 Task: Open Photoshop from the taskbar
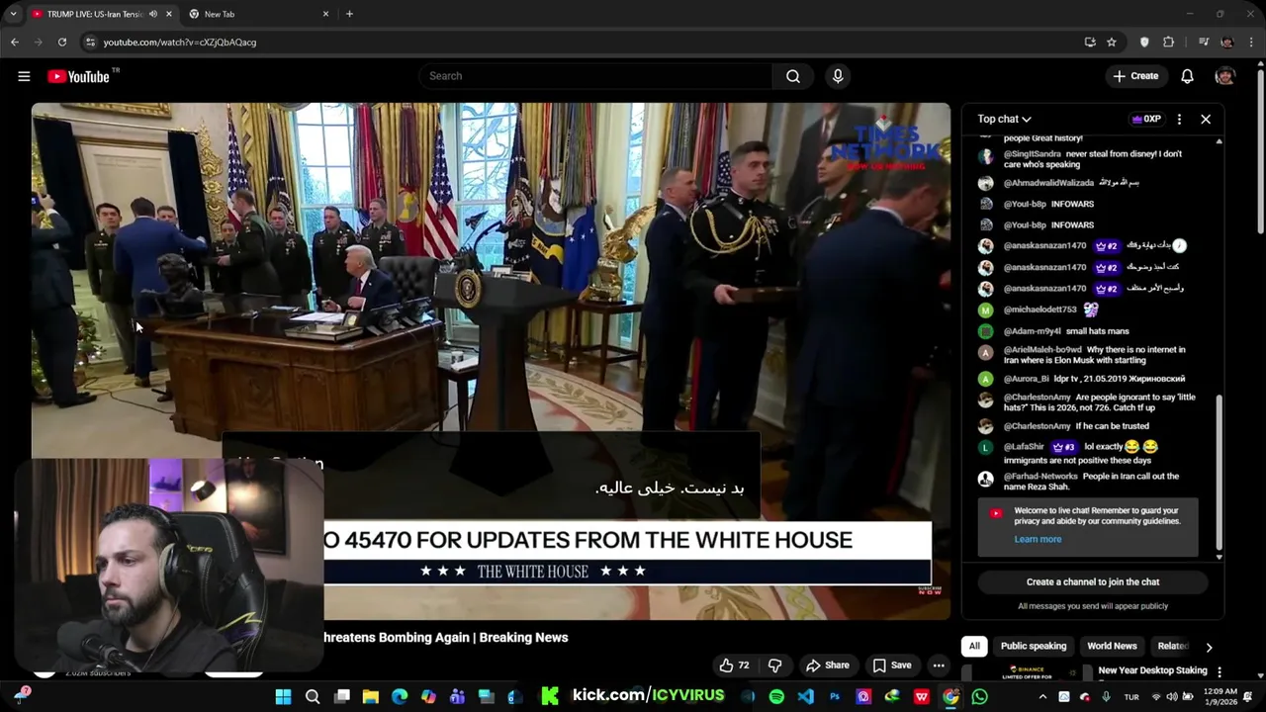(x=835, y=697)
